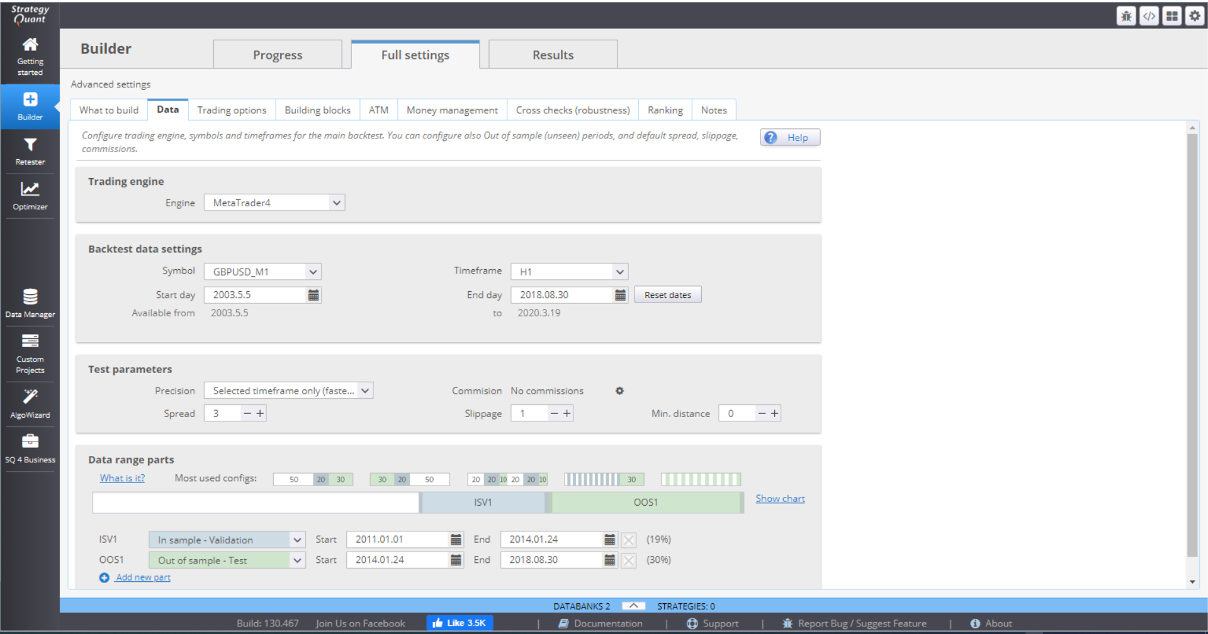
Task: Open SQ 4 Business briefcase icon
Action: 30,441
